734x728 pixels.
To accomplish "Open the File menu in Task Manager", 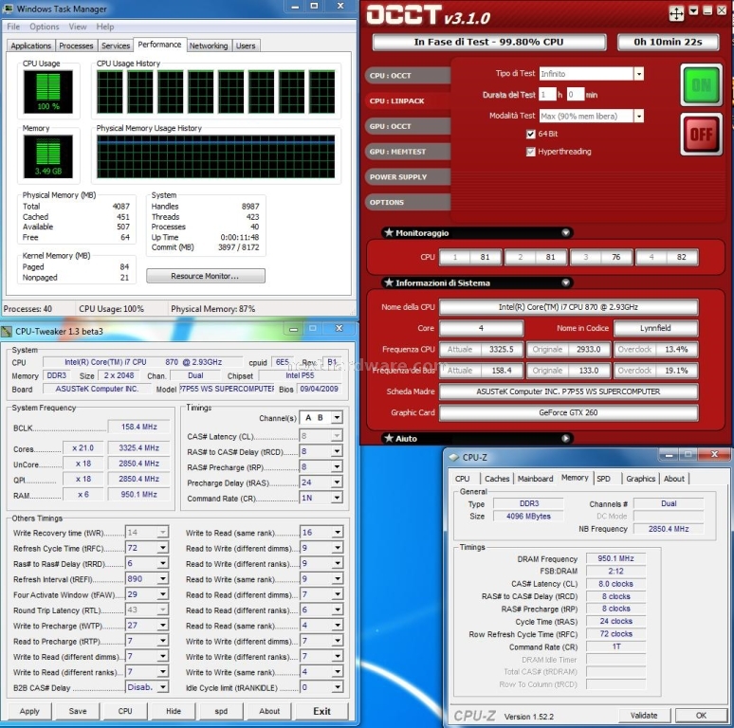I will [x=13, y=27].
